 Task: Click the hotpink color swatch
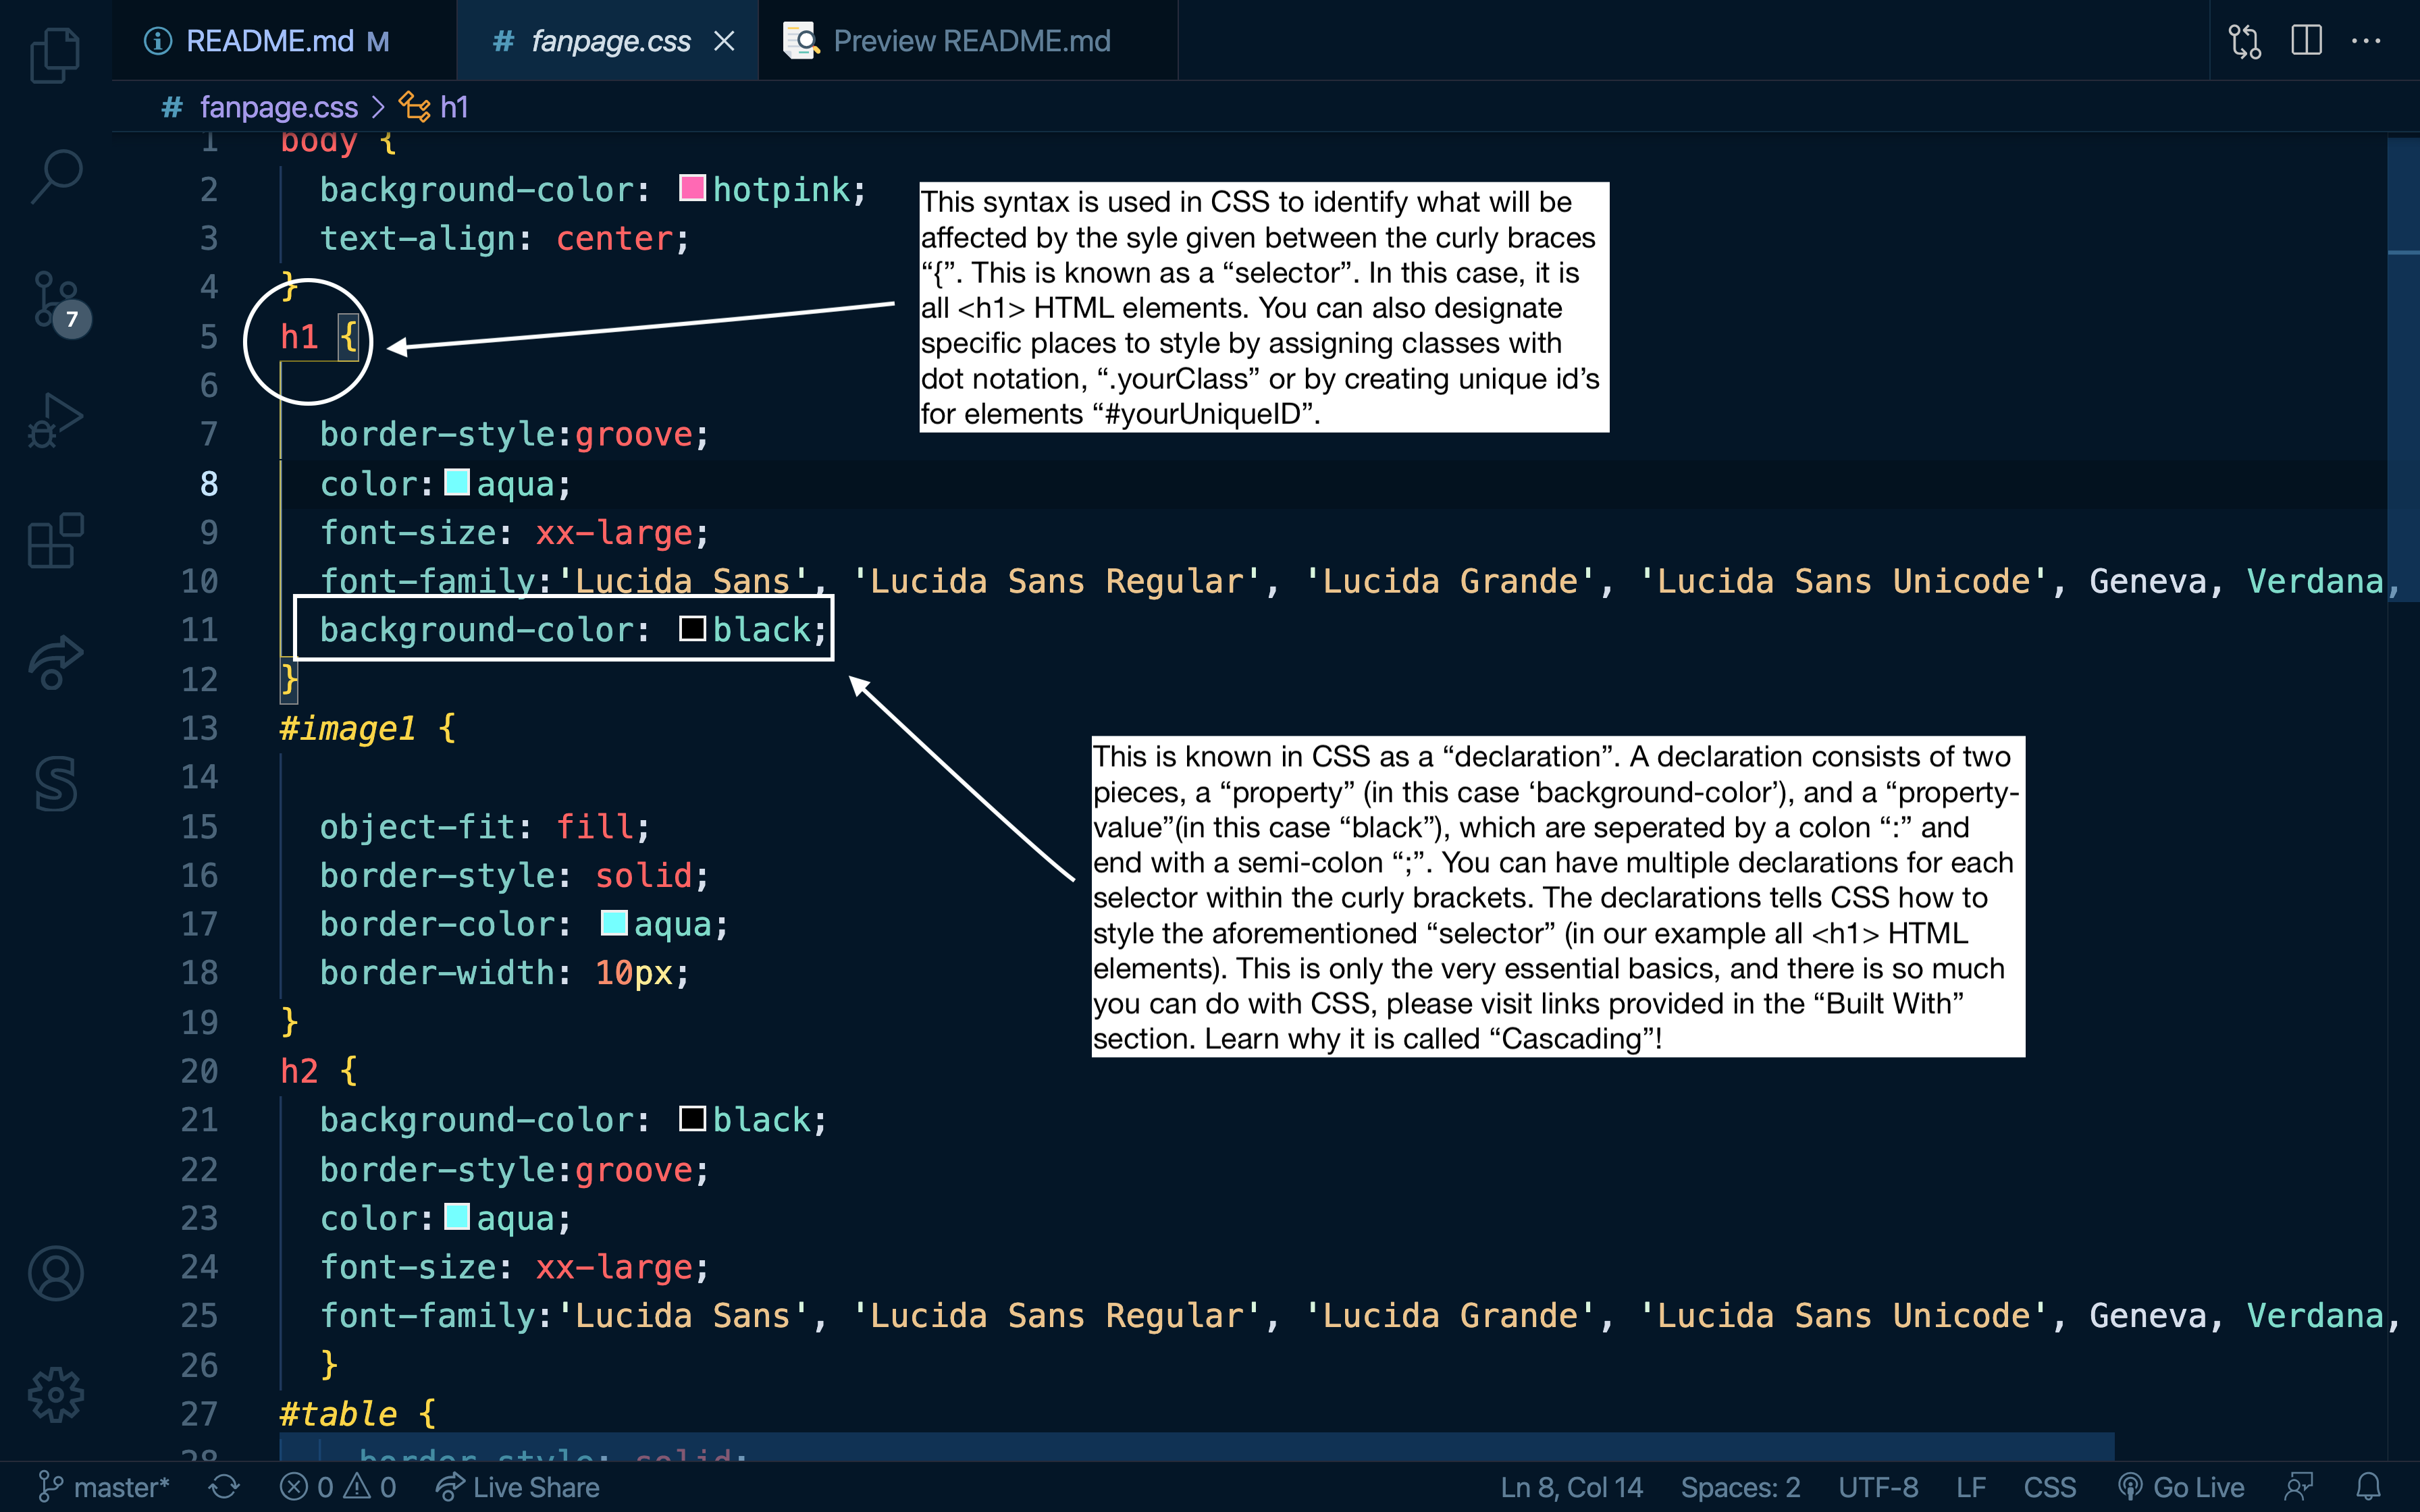click(x=692, y=188)
